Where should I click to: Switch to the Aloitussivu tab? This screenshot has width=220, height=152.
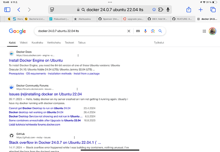point(85,19)
